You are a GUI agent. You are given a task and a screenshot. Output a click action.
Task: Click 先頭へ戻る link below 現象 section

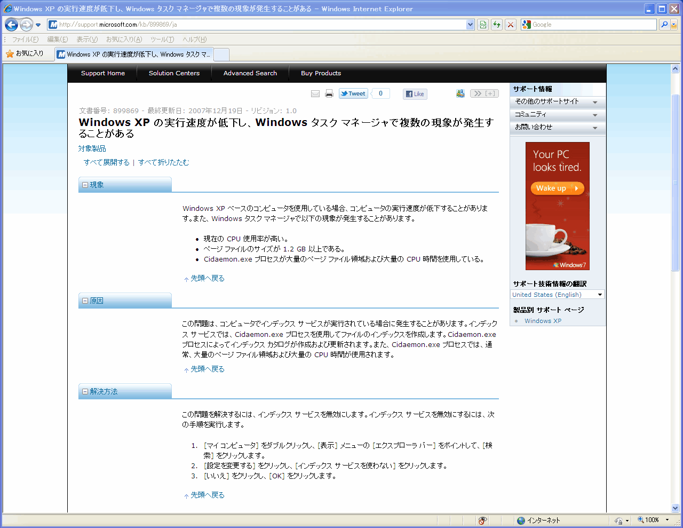coord(208,279)
